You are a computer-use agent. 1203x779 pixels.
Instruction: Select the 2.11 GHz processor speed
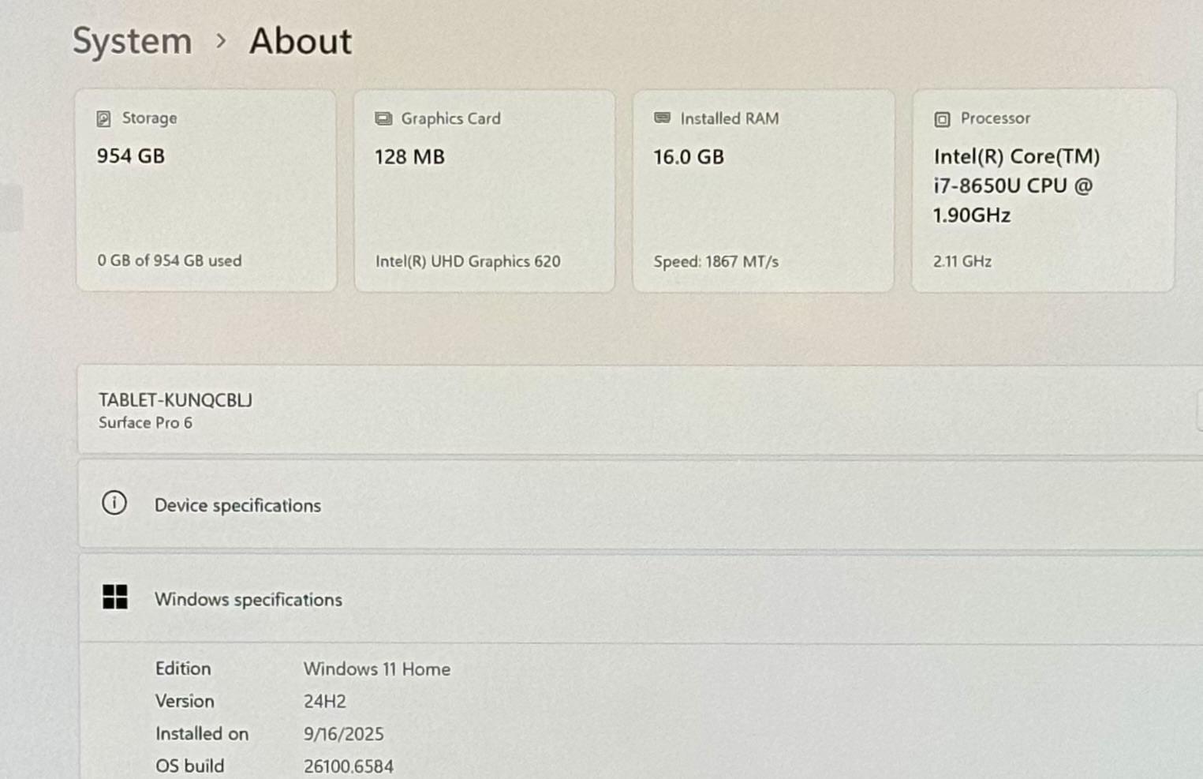click(962, 261)
